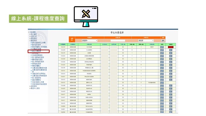Open 社團資料維護 in the sidebar
The width and height of the screenshot is (206, 116).
pos(36,49)
